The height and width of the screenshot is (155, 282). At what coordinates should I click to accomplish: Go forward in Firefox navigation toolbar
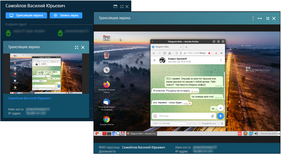tap(159, 53)
